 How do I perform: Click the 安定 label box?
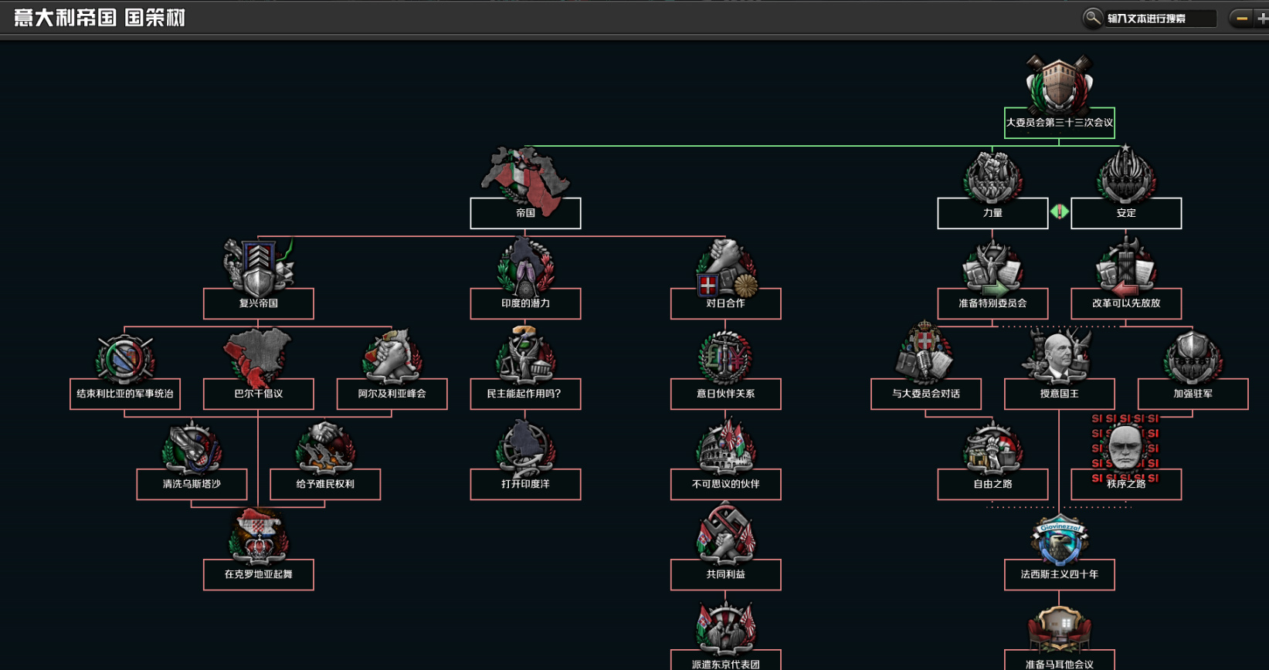(x=1126, y=213)
